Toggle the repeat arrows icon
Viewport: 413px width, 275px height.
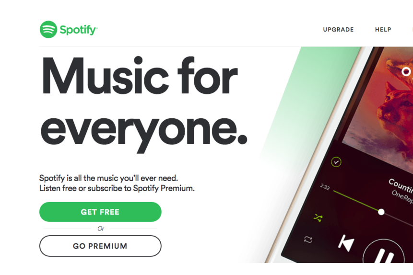click(308, 240)
